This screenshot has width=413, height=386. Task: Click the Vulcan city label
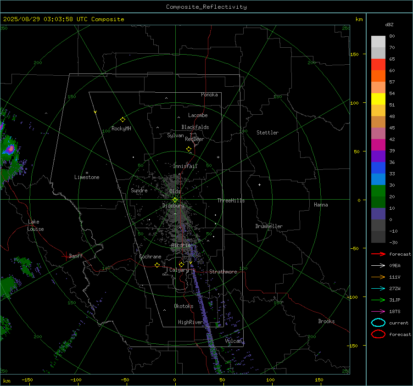(x=233, y=341)
